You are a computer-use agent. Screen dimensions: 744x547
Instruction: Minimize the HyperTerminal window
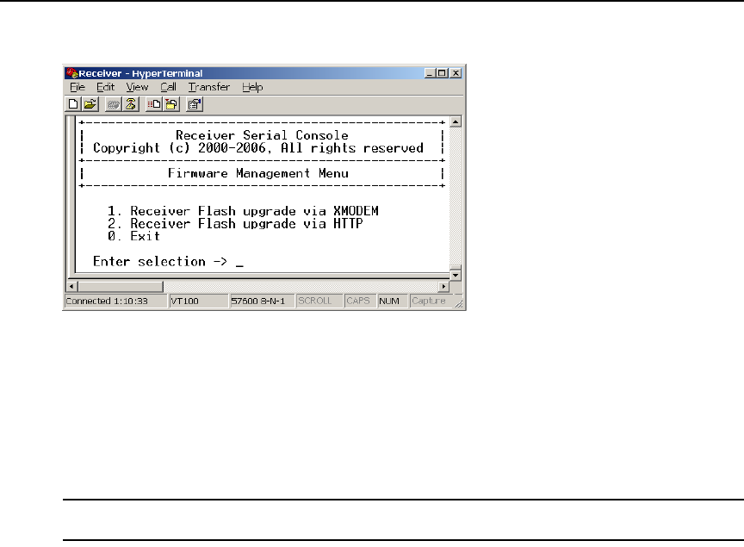click(430, 73)
